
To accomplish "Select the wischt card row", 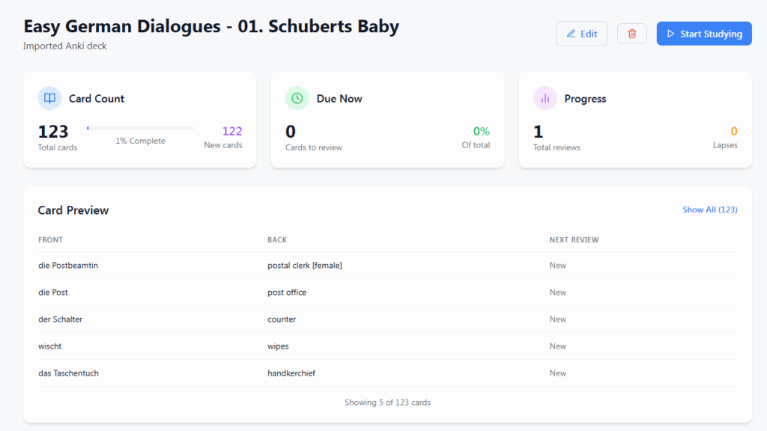I will [x=50, y=346].
